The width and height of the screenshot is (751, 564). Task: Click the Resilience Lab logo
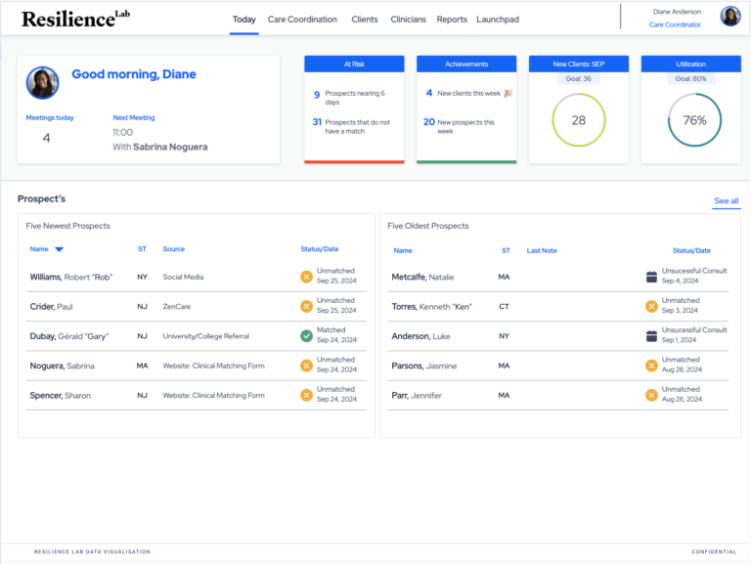75,19
